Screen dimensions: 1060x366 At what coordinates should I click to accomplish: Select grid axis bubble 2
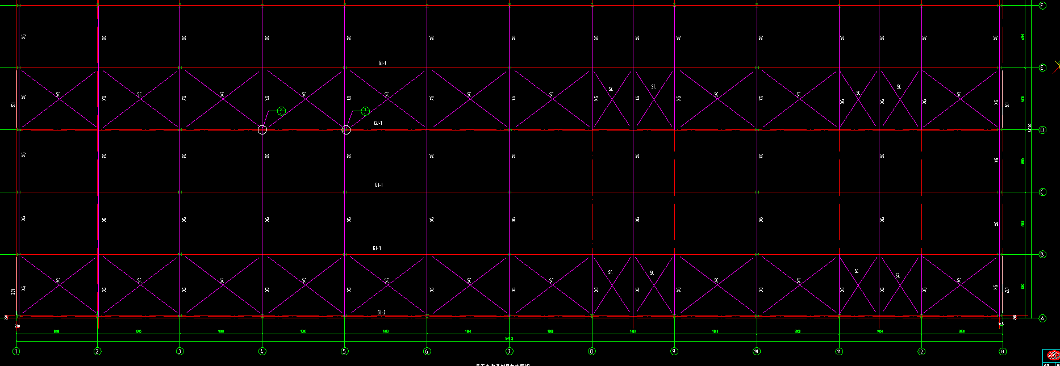[98, 351]
